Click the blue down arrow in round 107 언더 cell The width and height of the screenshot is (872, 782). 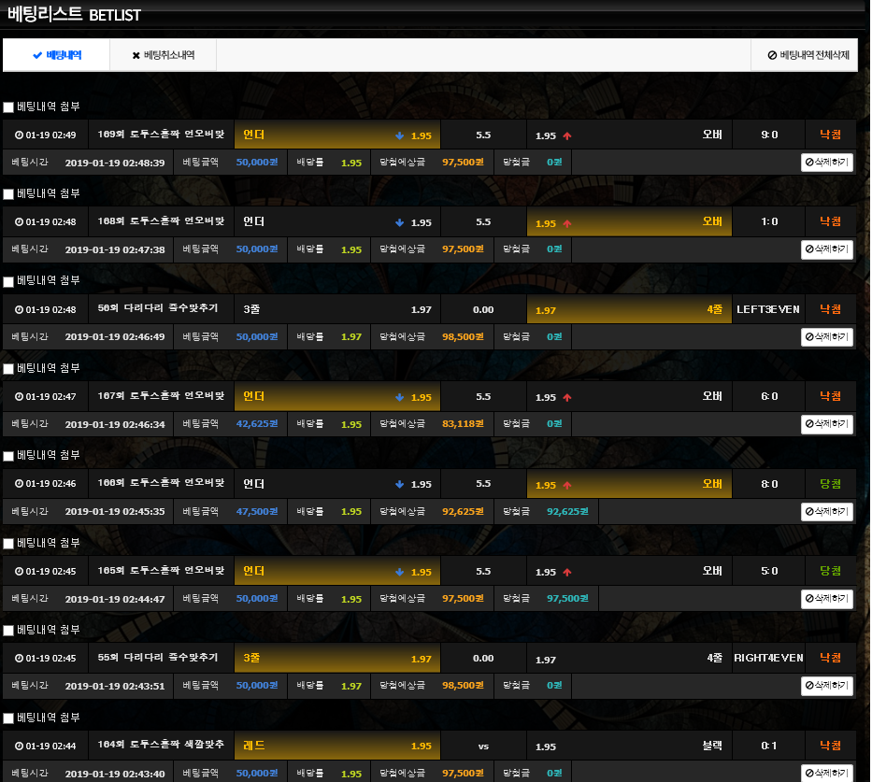400,397
